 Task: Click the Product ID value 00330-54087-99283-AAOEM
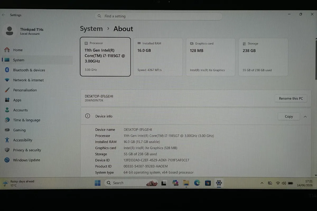(x=146, y=166)
